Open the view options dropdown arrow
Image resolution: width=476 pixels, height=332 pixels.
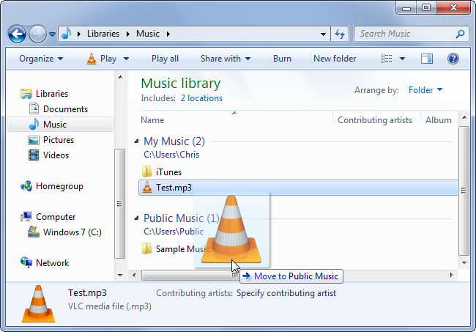pos(402,59)
